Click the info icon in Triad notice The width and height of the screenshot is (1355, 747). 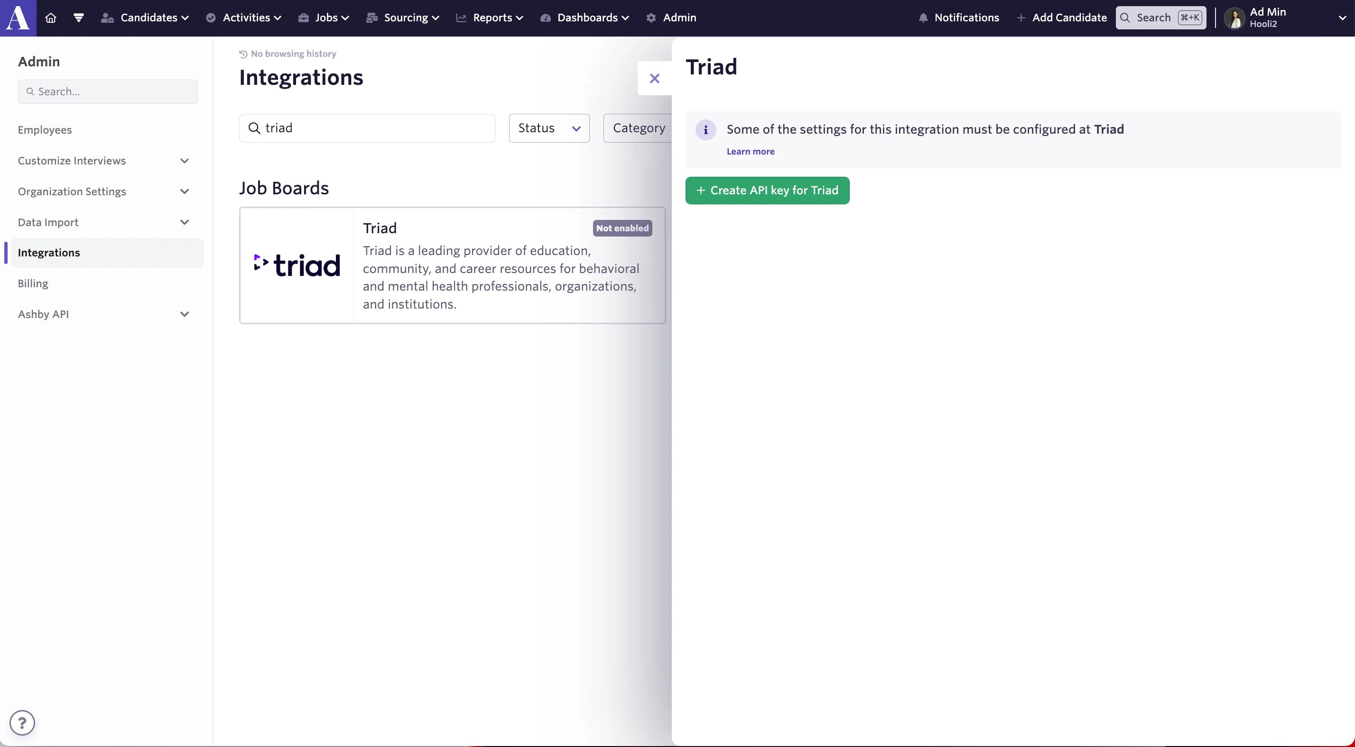click(x=706, y=130)
